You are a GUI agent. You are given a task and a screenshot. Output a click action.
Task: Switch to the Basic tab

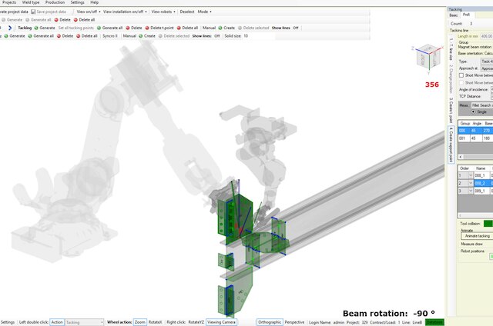(x=453, y=15)
